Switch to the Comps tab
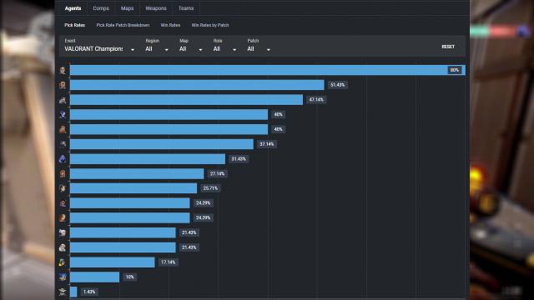The height and width of the screenshot is (300, 534). tap(101, 8)
